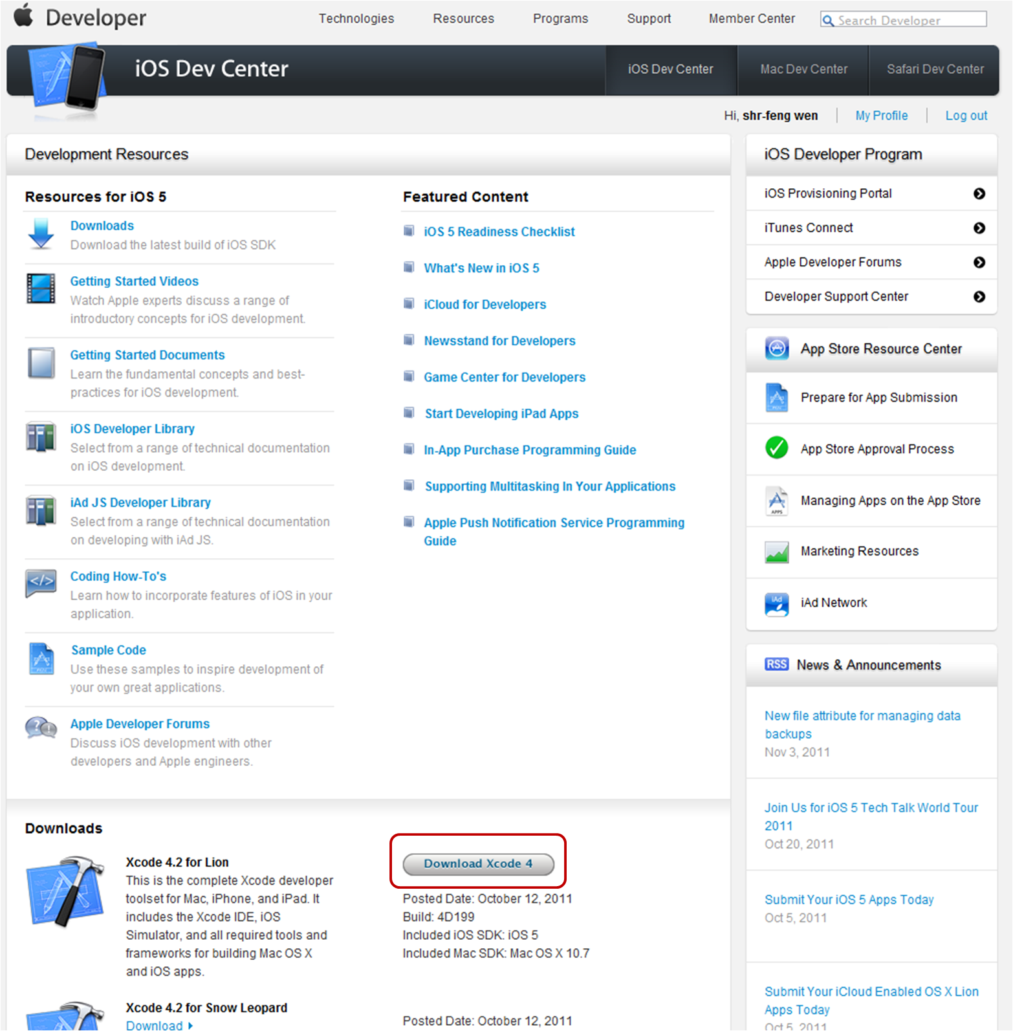Go to Member Center
Image resolution: width=1013 pixels, height=1031 pixels.
click(x=752, y=19)
